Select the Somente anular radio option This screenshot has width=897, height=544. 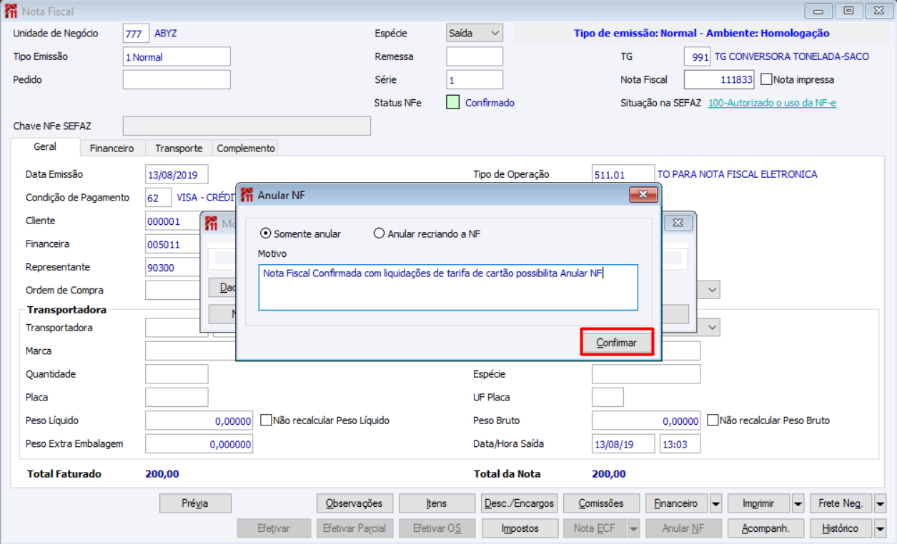[x=301, y=233]
